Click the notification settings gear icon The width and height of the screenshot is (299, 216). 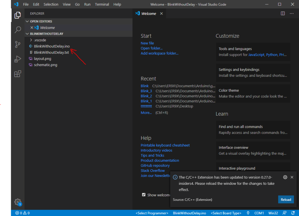[x=285, y=177]
